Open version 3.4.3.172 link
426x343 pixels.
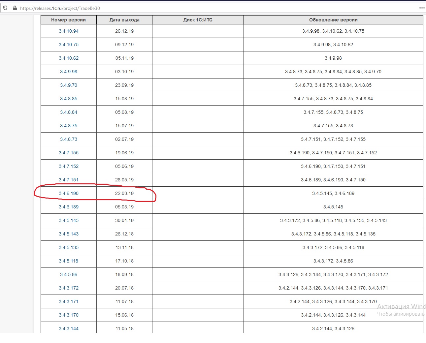[x=69, y=288]
